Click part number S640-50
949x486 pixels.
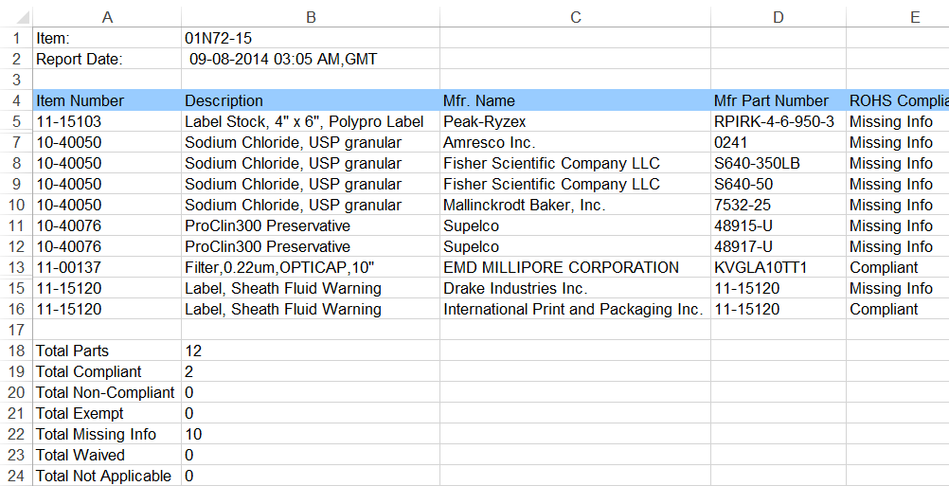(x=779, y=184)
